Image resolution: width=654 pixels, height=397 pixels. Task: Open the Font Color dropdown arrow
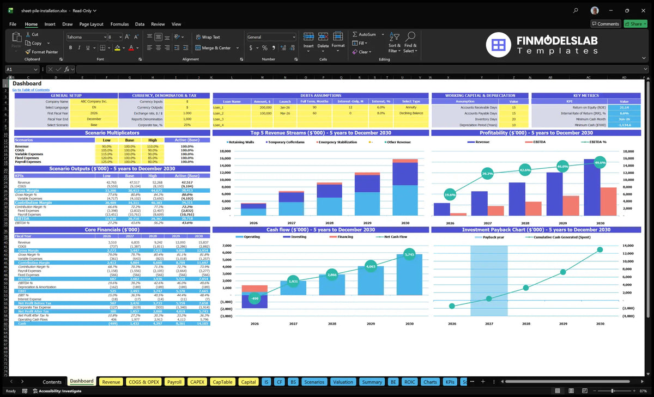coord(137,48)
